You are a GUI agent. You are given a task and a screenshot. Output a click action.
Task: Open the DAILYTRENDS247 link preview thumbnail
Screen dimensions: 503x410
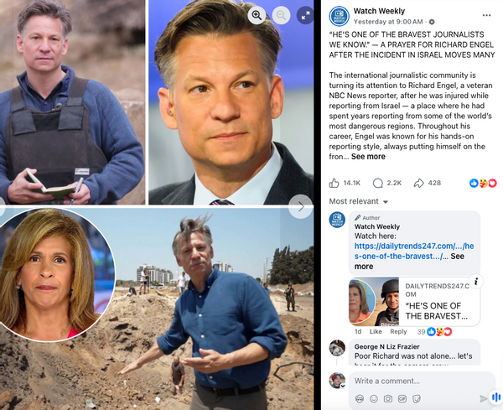(374, 302)
